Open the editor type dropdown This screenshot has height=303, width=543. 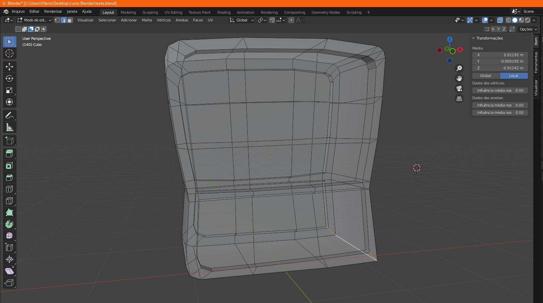click(x=8, y=20)
